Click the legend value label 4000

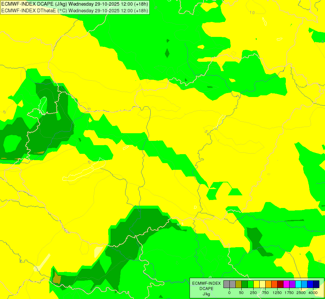coord(313,293)
